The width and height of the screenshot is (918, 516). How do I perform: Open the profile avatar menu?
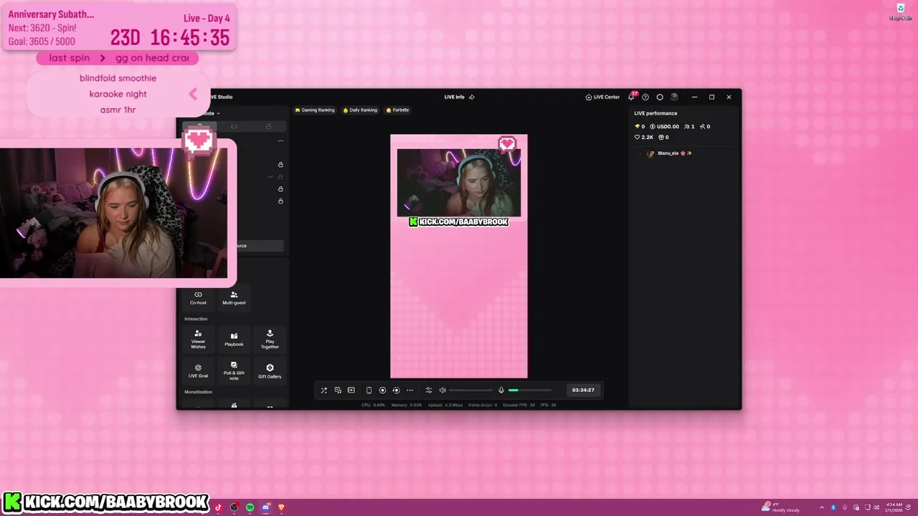click(674, 97)
